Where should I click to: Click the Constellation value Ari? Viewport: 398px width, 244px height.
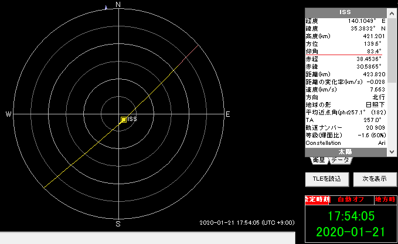point(382,143)
